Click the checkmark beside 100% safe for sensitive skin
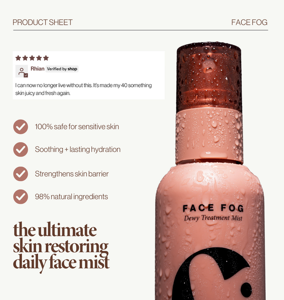 coord(21,126)
